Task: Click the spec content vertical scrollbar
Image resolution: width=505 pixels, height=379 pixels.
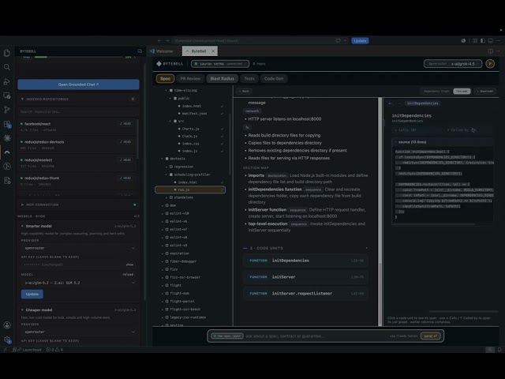Action: pyautogui.click(x=380, y=211)
